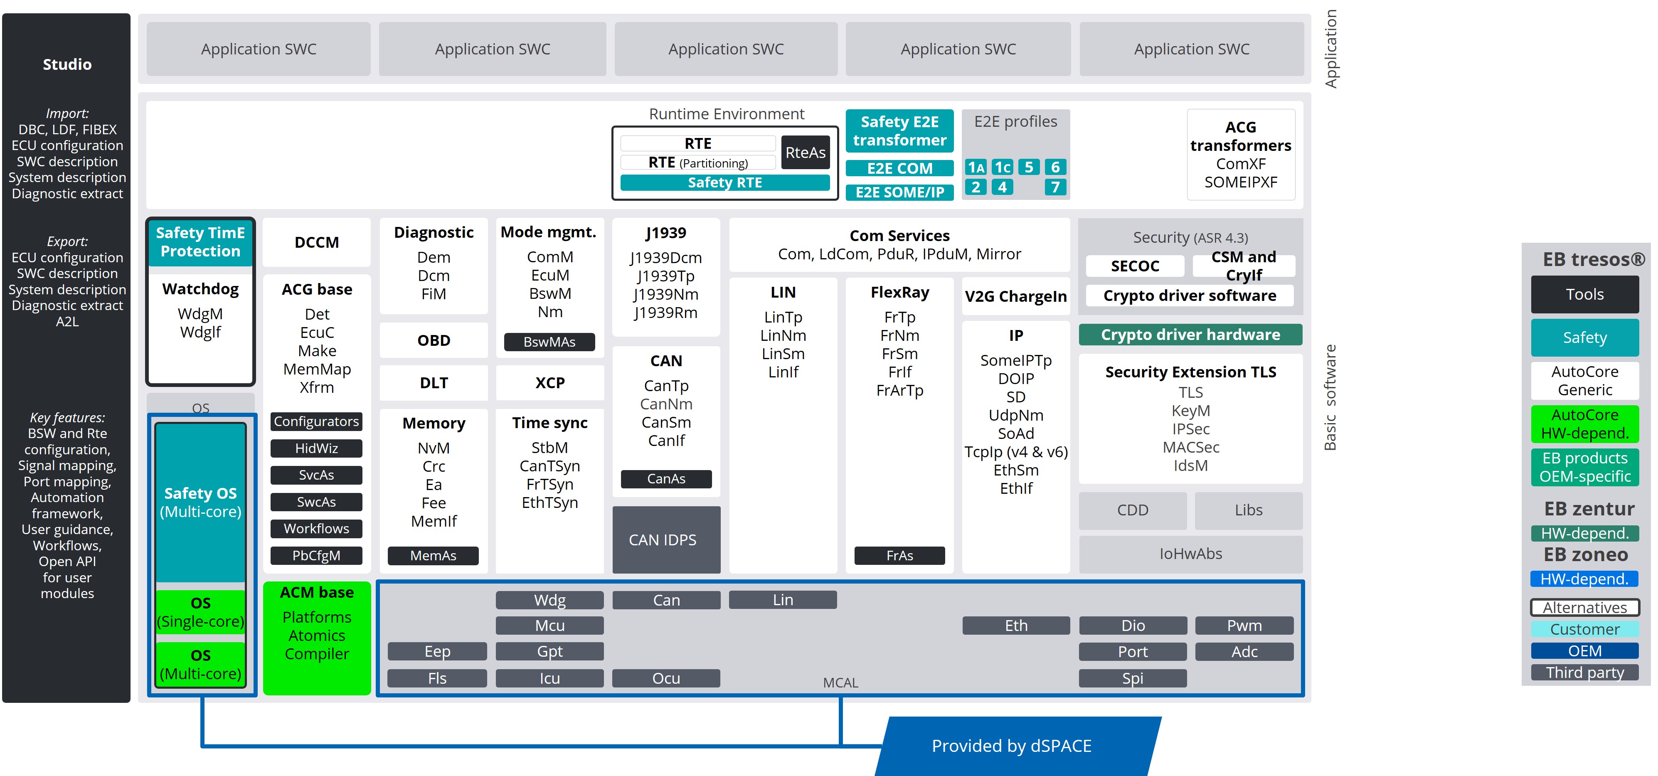This screenshot has width=1658, height=776.
Task: Click the CAN IDPS block
Action: 666,540
